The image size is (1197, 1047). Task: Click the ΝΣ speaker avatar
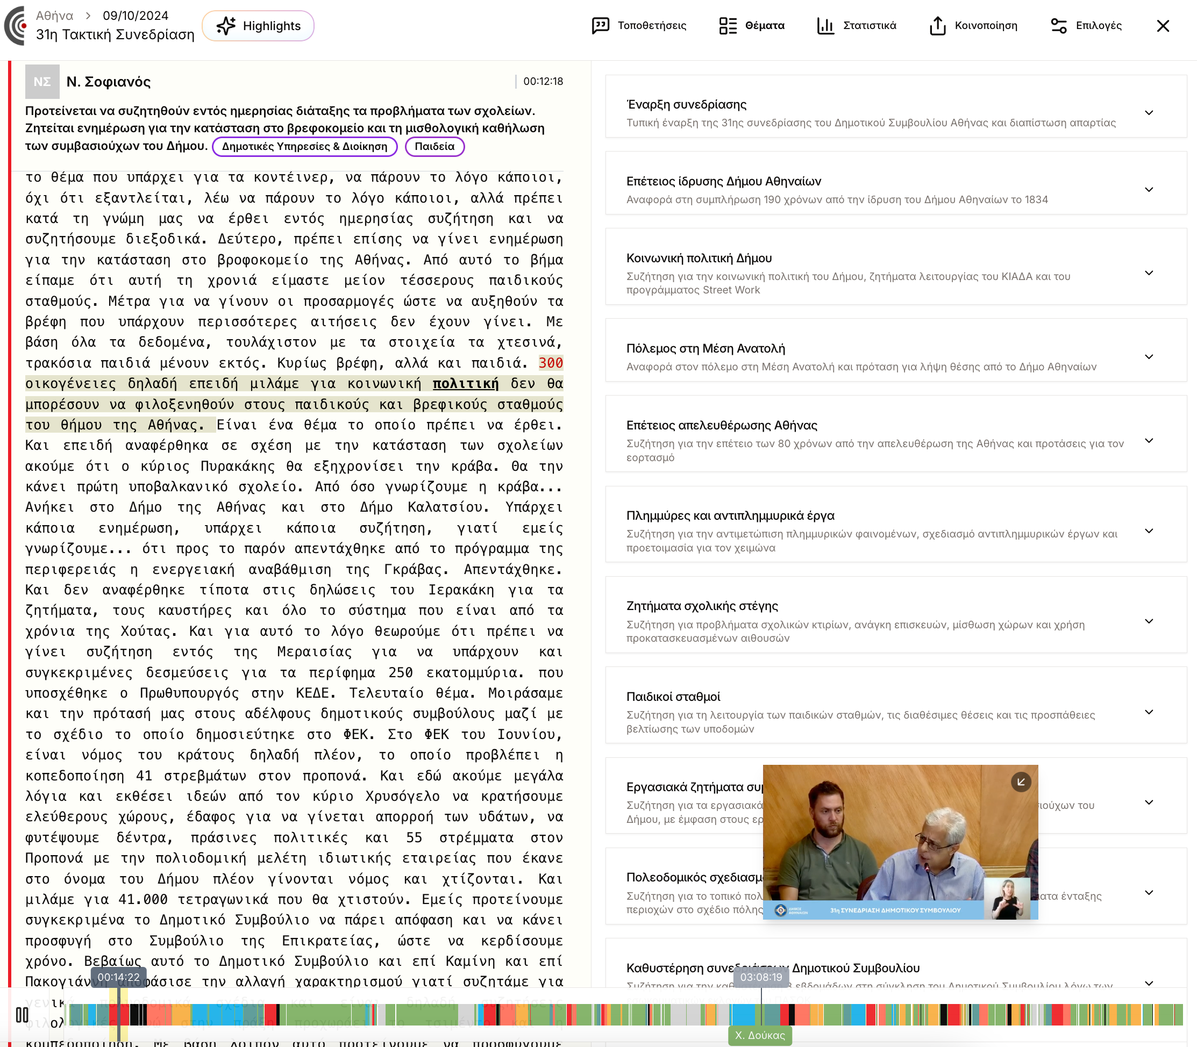click(x=42, y=81)
